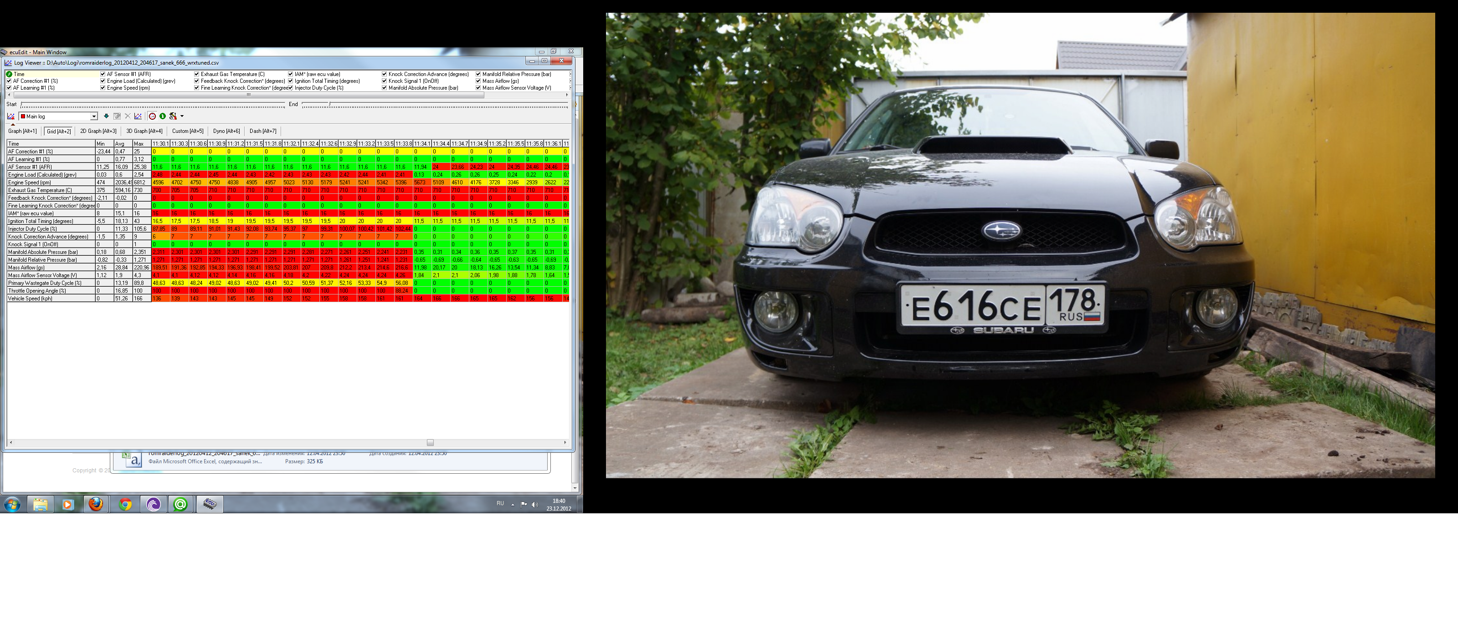
Task: Click the grid horizontal scrollbar thumb
Action: click(430, 443)
